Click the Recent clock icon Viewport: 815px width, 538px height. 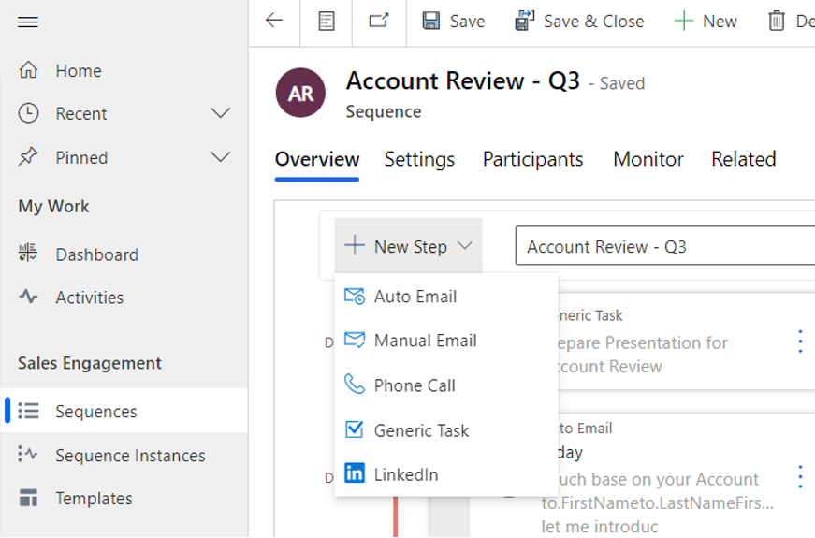click(28, 113)
